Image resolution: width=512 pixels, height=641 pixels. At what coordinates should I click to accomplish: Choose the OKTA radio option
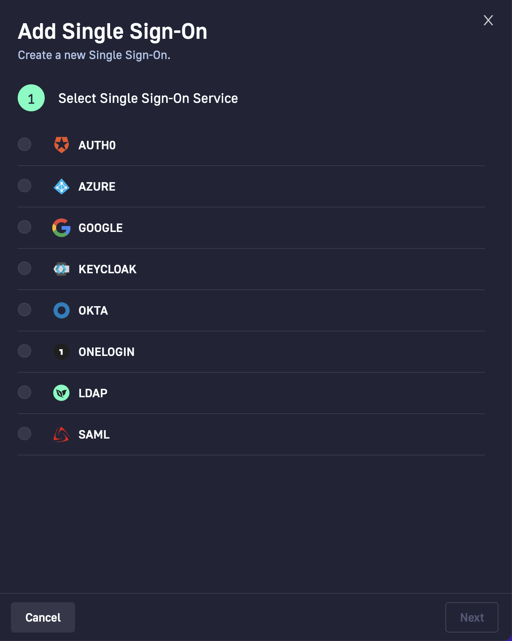pyautogui.click(x=24, y=310)
